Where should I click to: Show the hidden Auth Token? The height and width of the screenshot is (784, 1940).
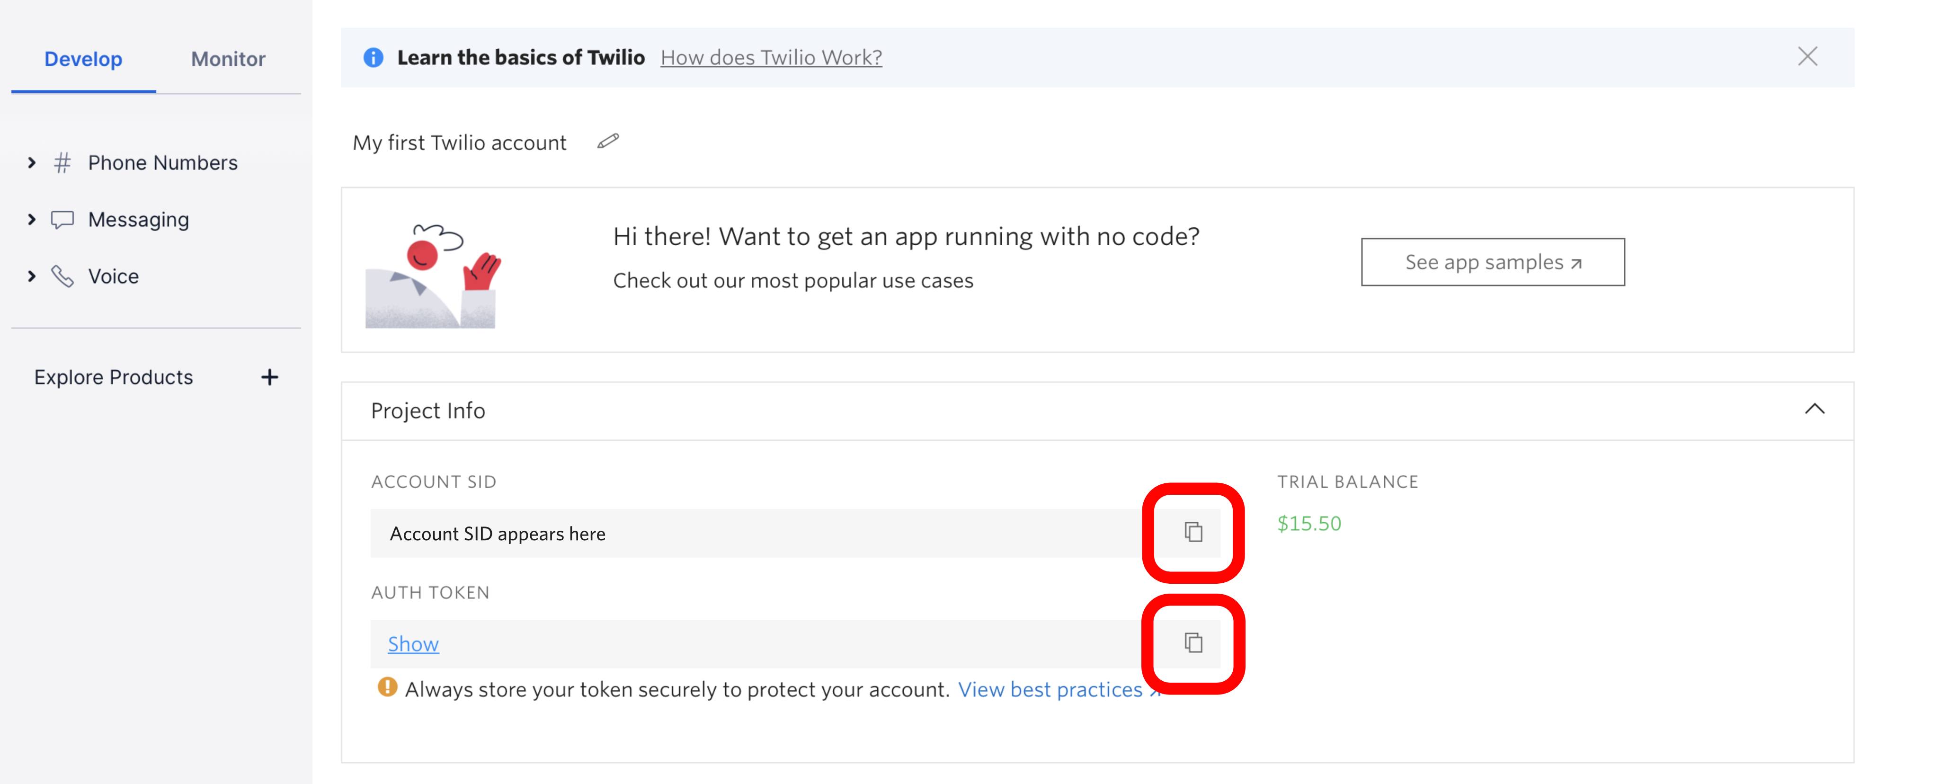pyautogui.click(x=413, y=644)
